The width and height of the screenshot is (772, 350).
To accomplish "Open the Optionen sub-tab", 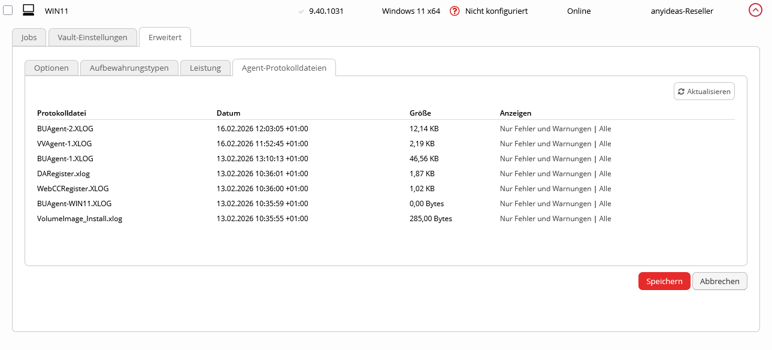I will 51,68.
